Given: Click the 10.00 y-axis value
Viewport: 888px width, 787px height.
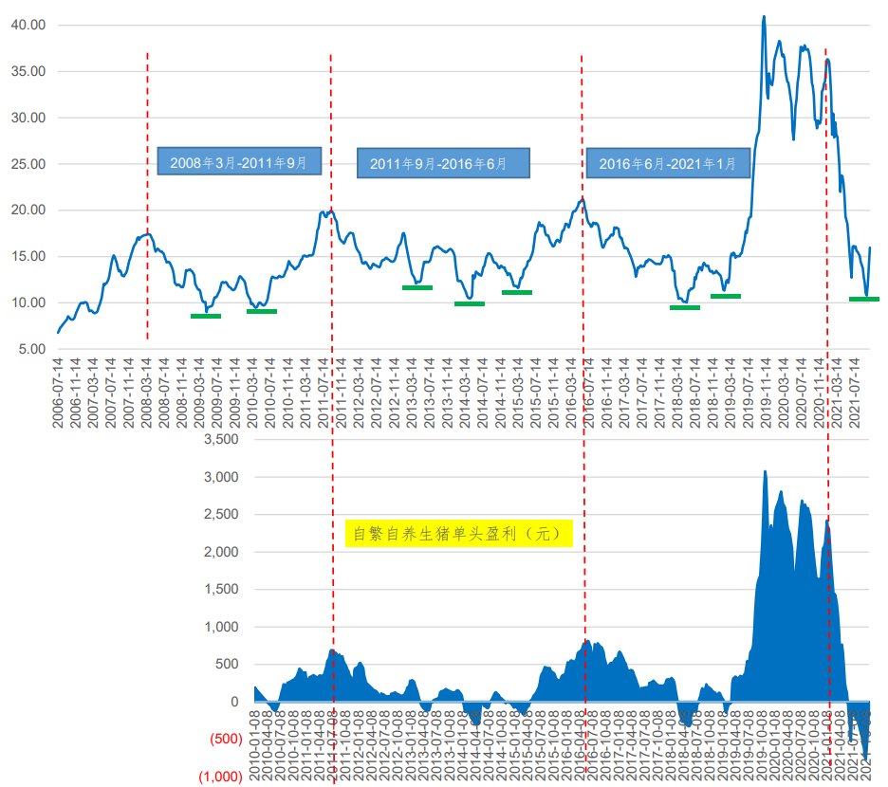Looking at the screenshot, I should (28, 302).
